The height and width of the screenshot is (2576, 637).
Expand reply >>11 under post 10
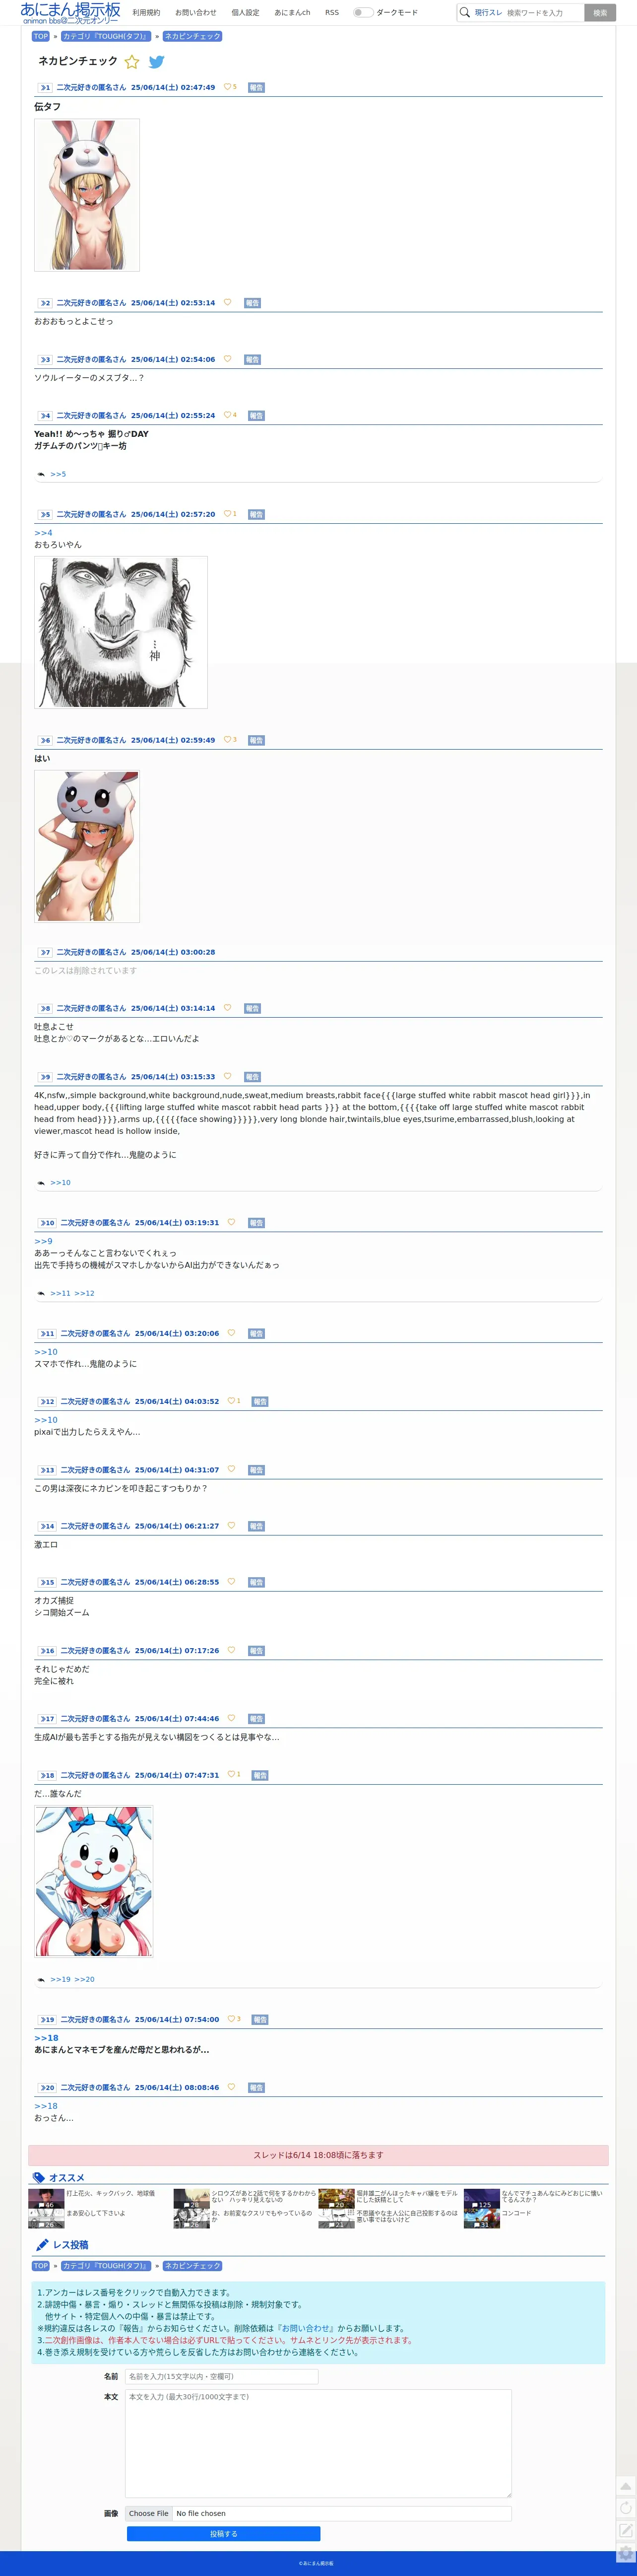[60, 1293]
